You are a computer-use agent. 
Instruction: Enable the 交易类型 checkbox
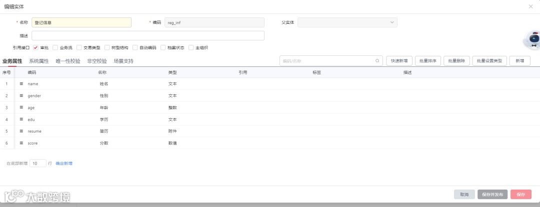tap(79, 48)
